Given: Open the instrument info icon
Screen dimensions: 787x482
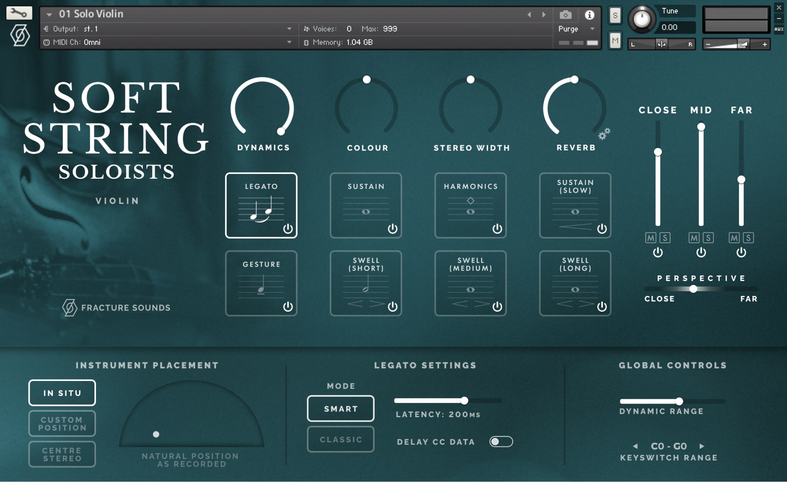Looking at the screenshot, I should tap(589, 15).
